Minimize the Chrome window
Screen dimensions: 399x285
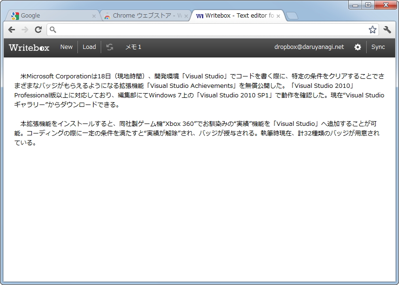[x=356, y=5]
